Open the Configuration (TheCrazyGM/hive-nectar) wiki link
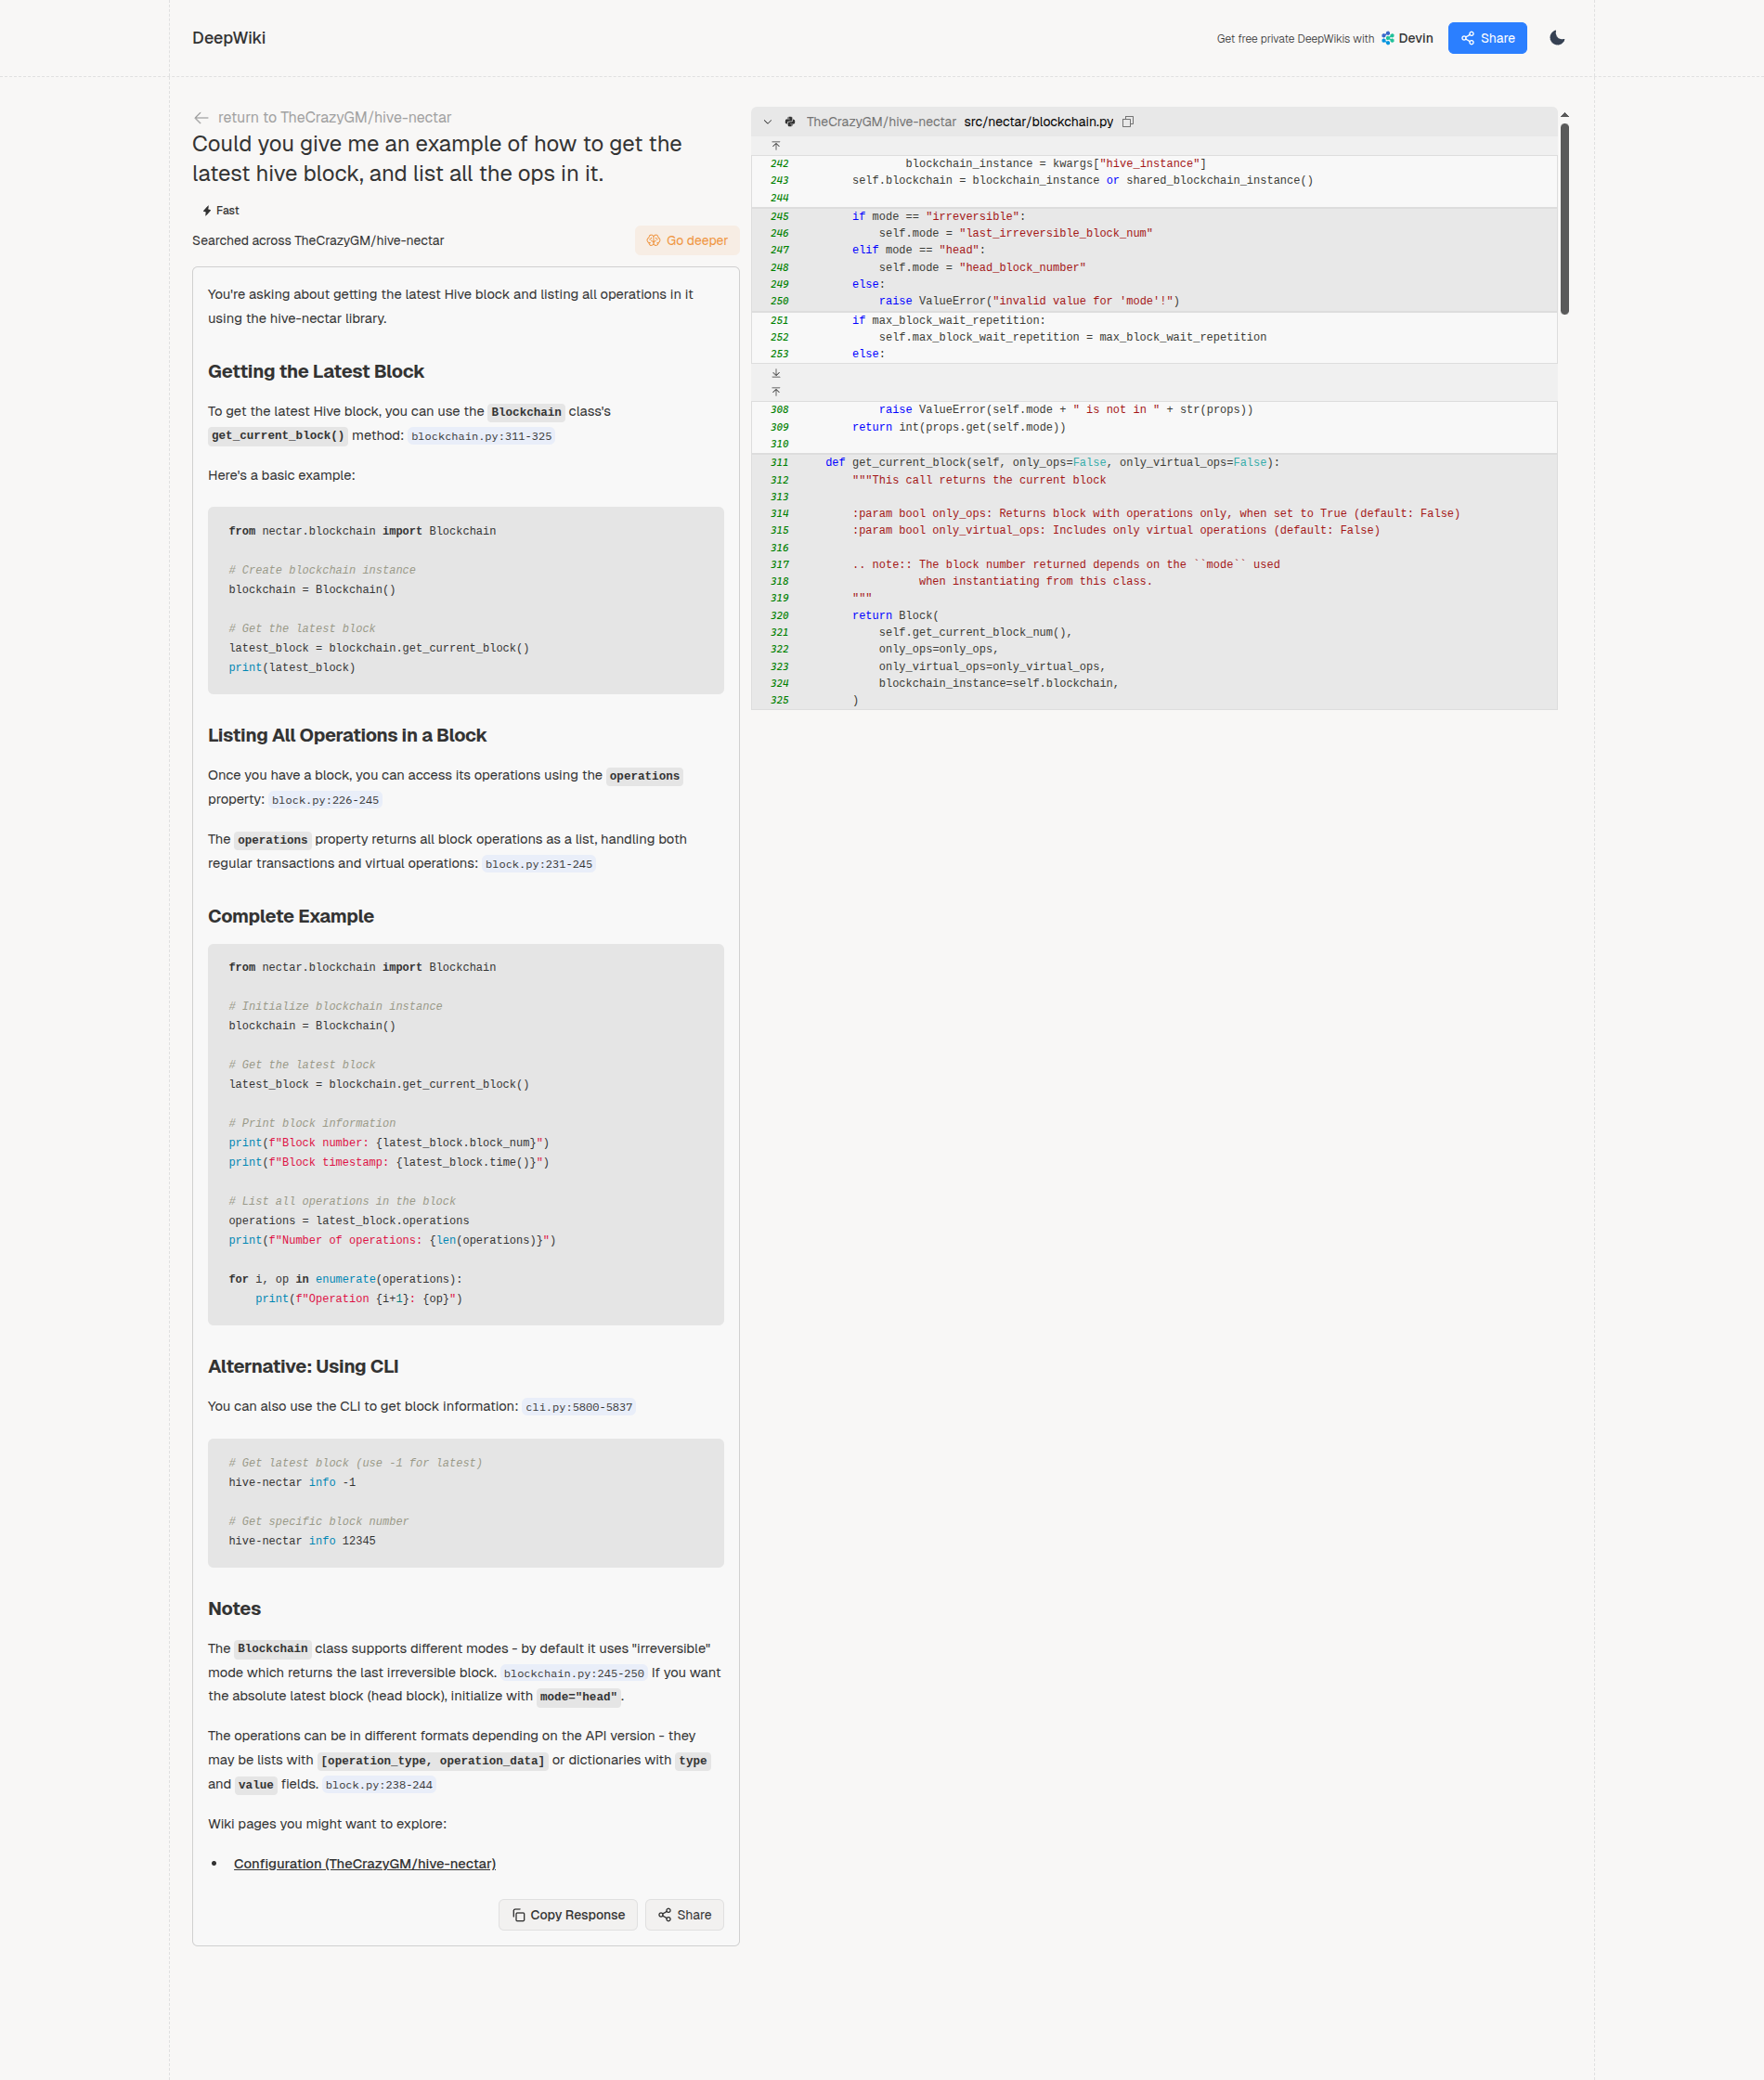 [365, 1864]
